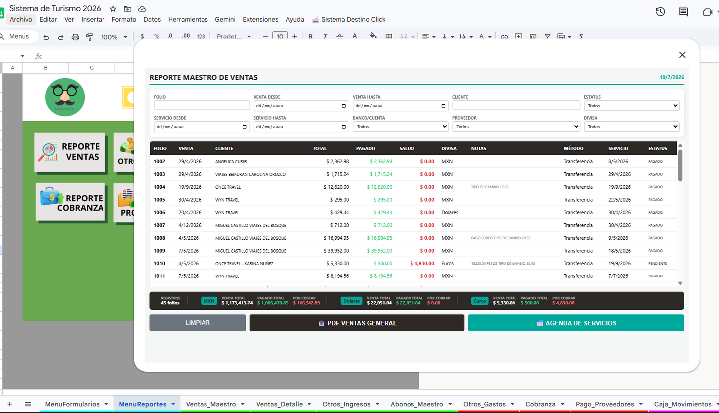Click the Insert chart icon
The width and height of the screenshot is (719, 413).
[x=533, y=36]
